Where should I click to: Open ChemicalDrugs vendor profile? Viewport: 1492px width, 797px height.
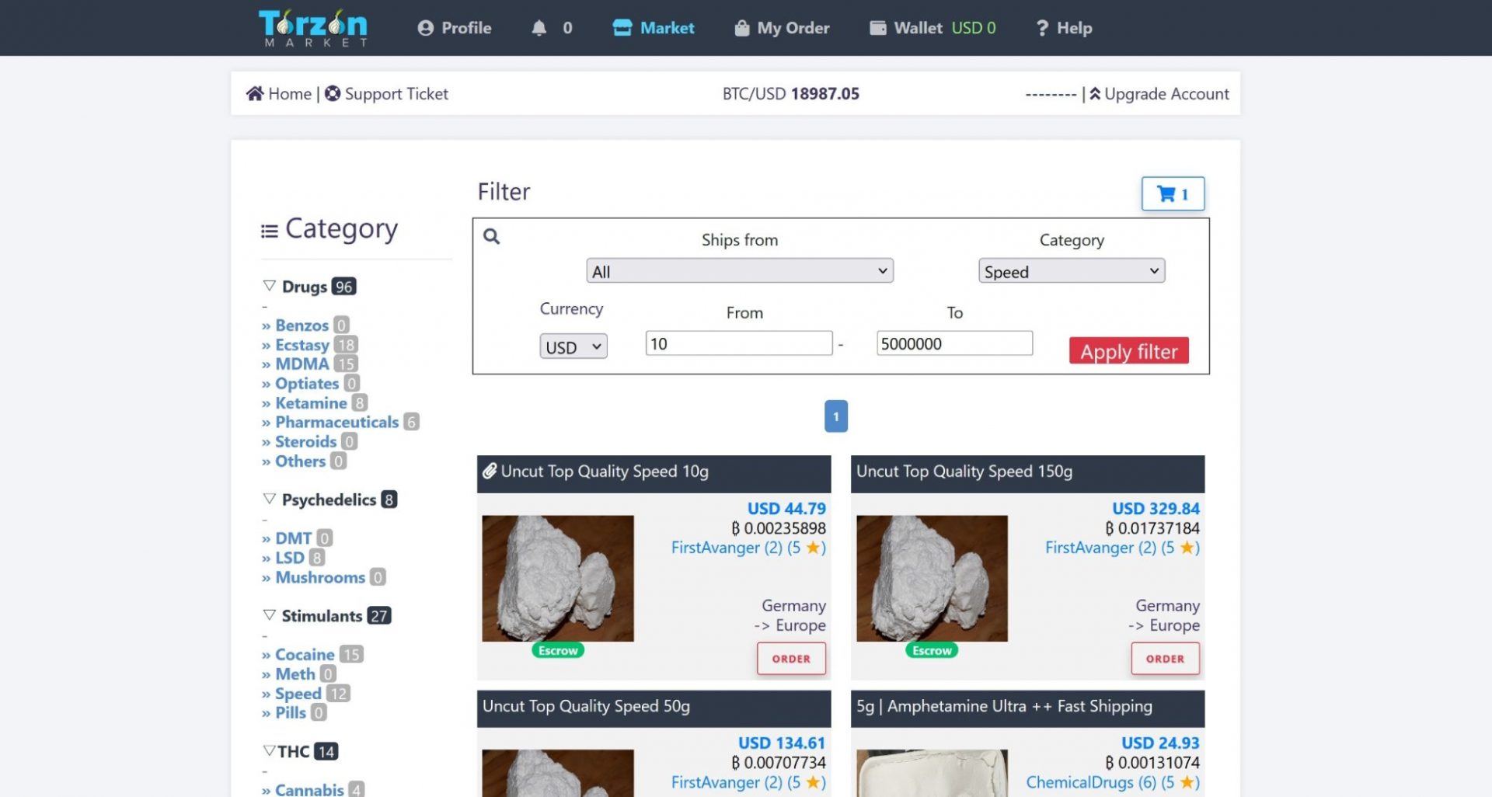click(x=1113, y=782)
